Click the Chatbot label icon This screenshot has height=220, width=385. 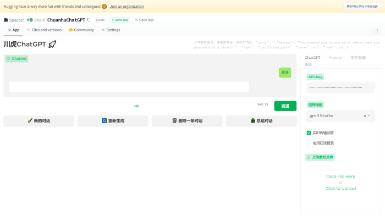click(x=8, y=58)
